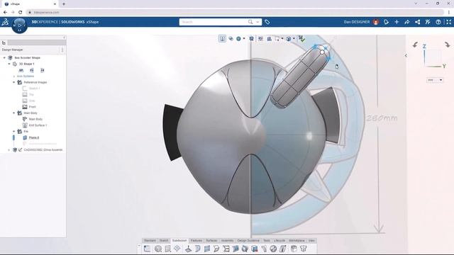
Task: Go back with the browser back arrow
Action: click(5, 13)
